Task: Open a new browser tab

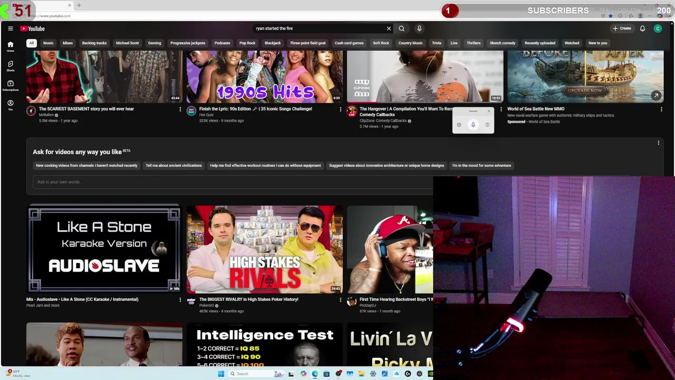Action: (79, 5)
